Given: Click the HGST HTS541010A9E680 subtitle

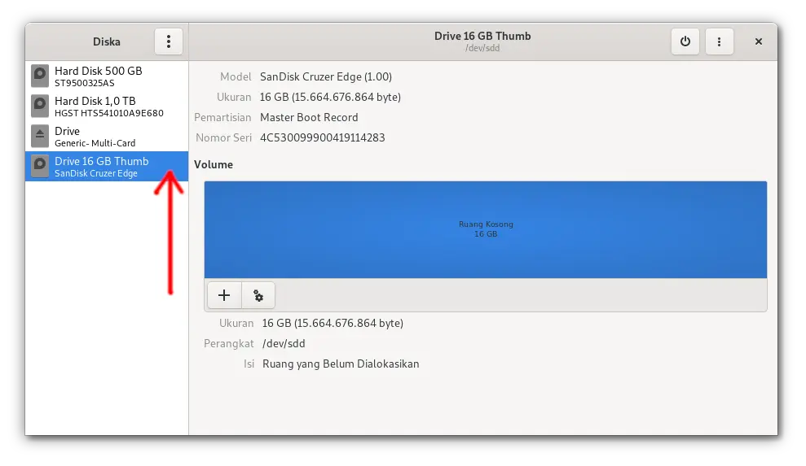Looking at the screenshot, I should [109, 113].
